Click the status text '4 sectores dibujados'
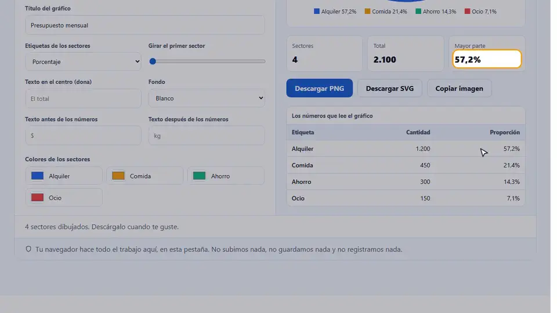The image size is (557, 313). [56, 227]
